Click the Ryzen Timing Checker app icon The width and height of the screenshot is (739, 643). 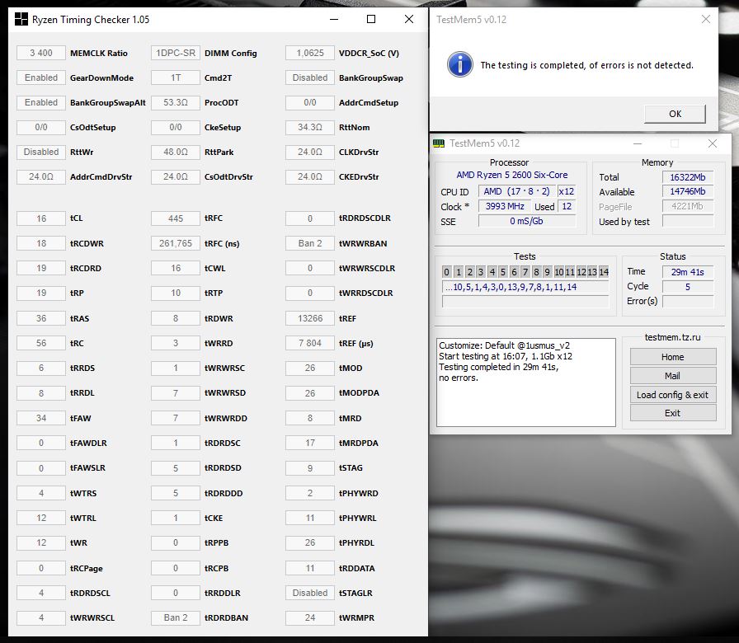[x=21, y=19]
